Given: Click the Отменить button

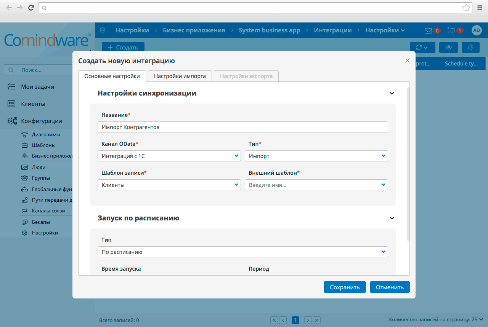Looking at the screenshot, I should [x=390, y=287].
